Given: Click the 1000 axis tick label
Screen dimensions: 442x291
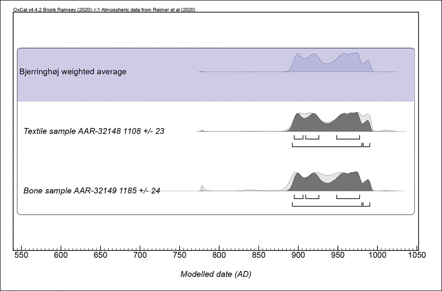Looking at the screenshot, I should (377, 255).
